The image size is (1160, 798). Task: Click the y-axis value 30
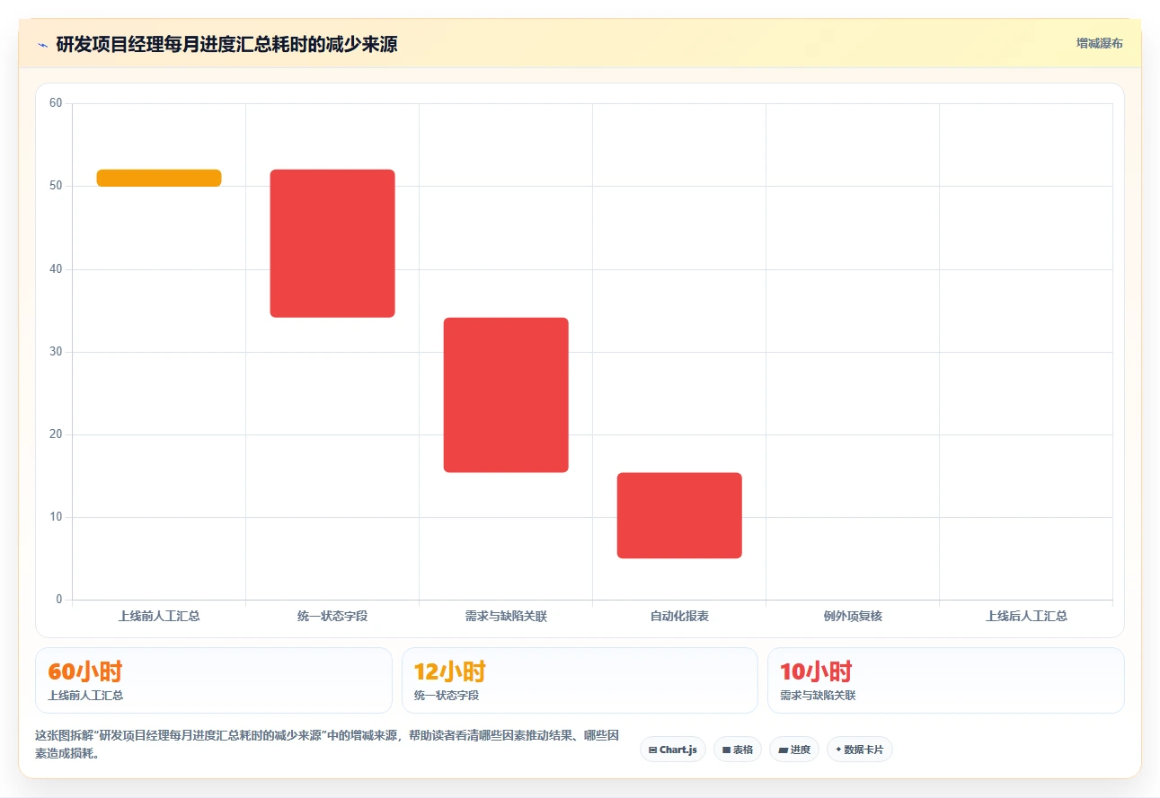click(x=56, y=352)
